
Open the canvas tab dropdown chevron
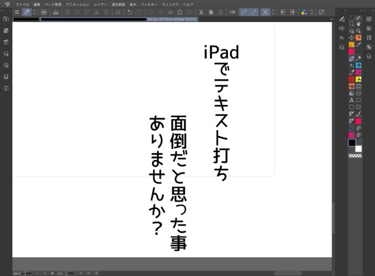[x=331, y=19]
